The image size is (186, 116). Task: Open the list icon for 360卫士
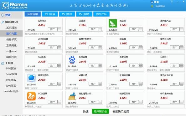click(181, 65)
